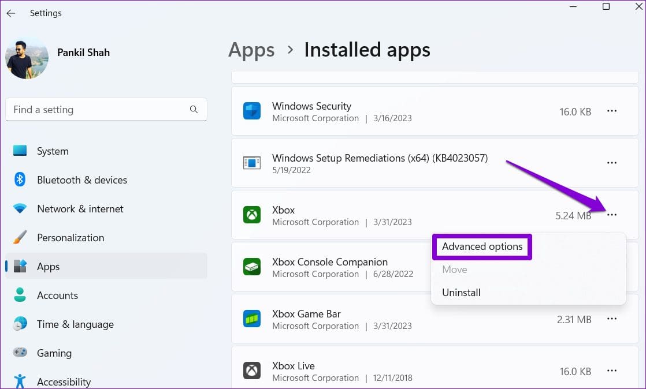Click the Xbox Game Bar title
646x389 pixels.
pyautogui.click(x=306, y=314)
